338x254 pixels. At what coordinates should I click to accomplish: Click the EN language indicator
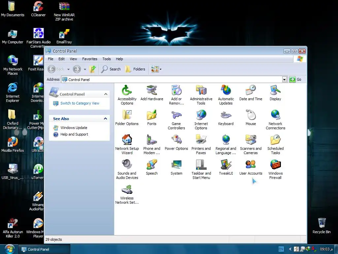tap(281, 249)
